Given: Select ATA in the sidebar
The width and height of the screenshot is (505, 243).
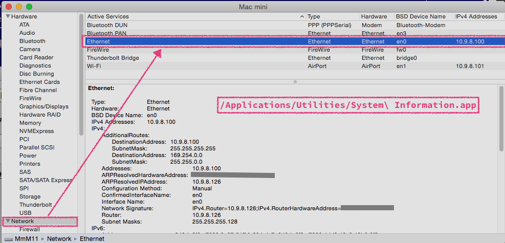Looking at the screenshot, I should pyautogui.click(x=24, y=25).
